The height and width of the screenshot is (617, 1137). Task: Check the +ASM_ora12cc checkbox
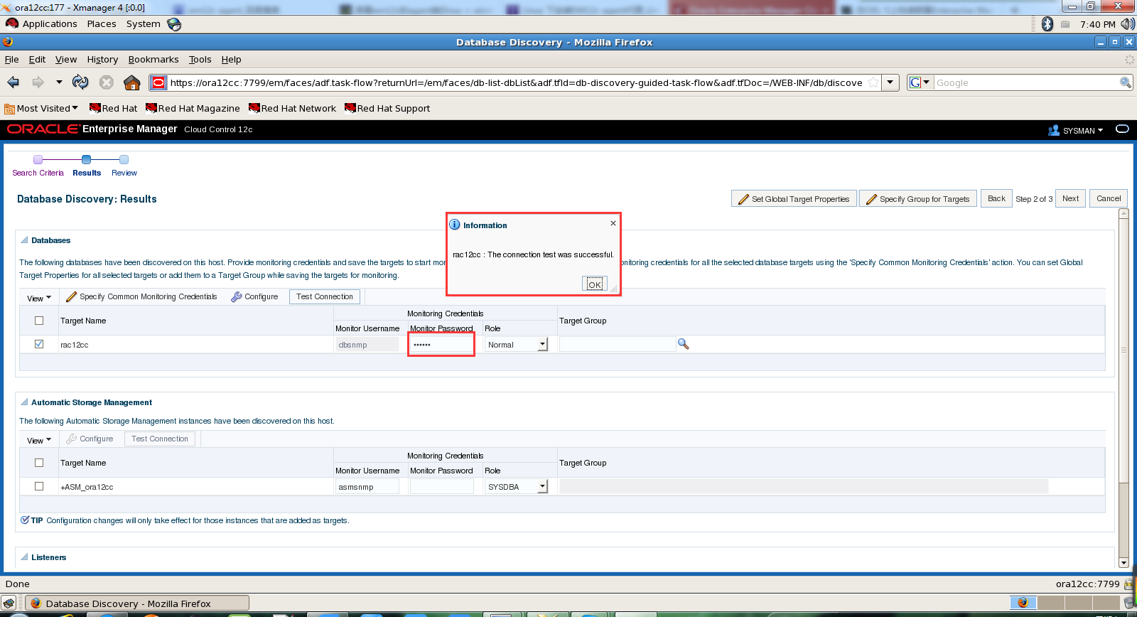(39, 486)
